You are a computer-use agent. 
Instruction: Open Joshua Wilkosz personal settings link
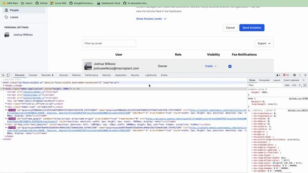click(23, 35)
